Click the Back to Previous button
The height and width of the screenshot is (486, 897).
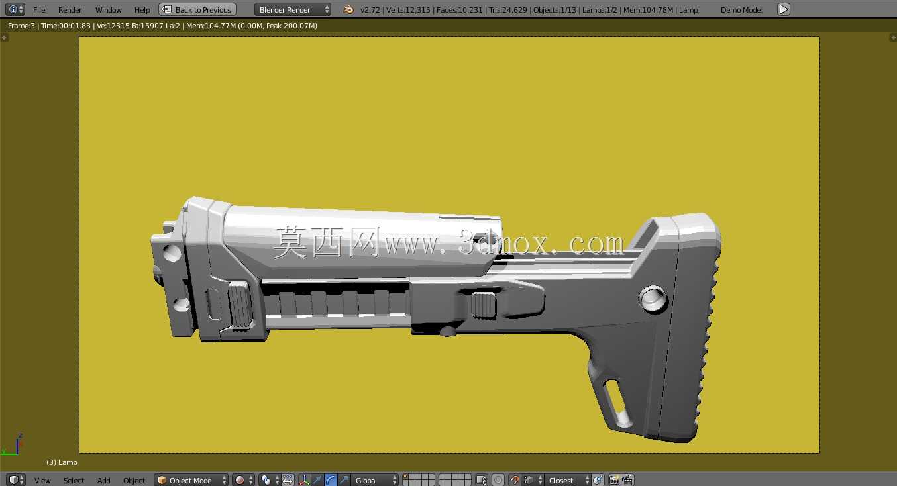(x=197, y=9)
